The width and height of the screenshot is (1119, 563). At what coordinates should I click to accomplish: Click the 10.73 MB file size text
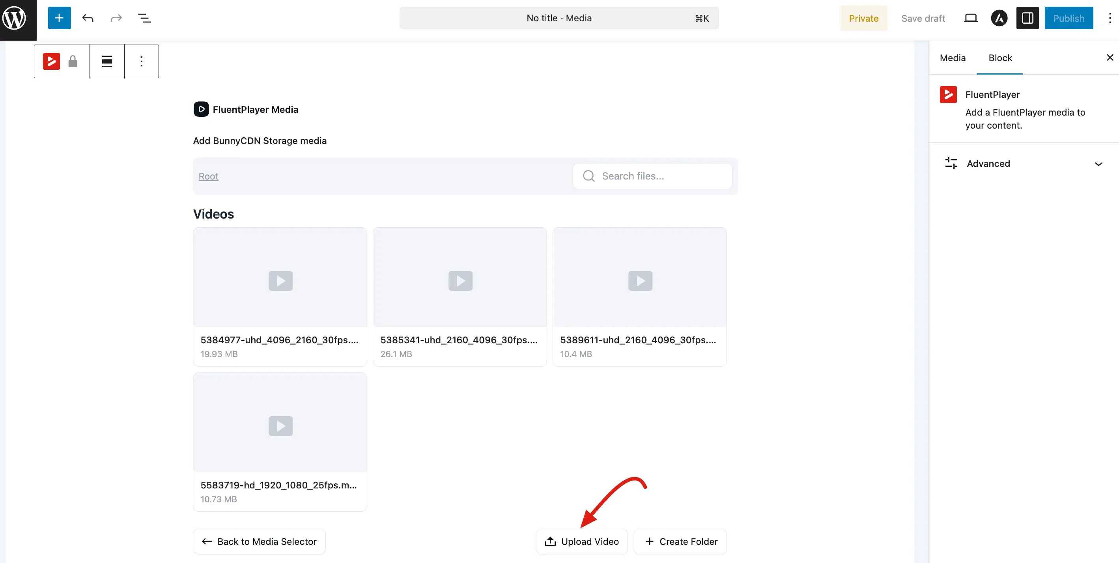pyautogui.click(x=219, y=499)
